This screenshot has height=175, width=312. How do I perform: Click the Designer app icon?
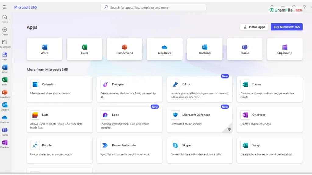[x=105, y=84]
